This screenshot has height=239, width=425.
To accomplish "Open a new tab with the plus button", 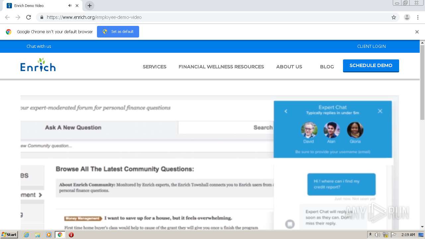I will (x=89, y=6).
